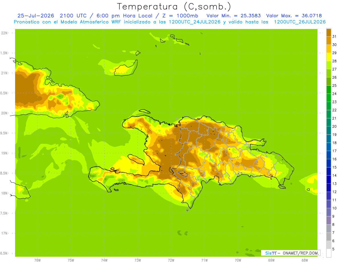Screen dimensions: 342x264
Task: Click the '70W' longitude label
Action: tap(238, 260)
